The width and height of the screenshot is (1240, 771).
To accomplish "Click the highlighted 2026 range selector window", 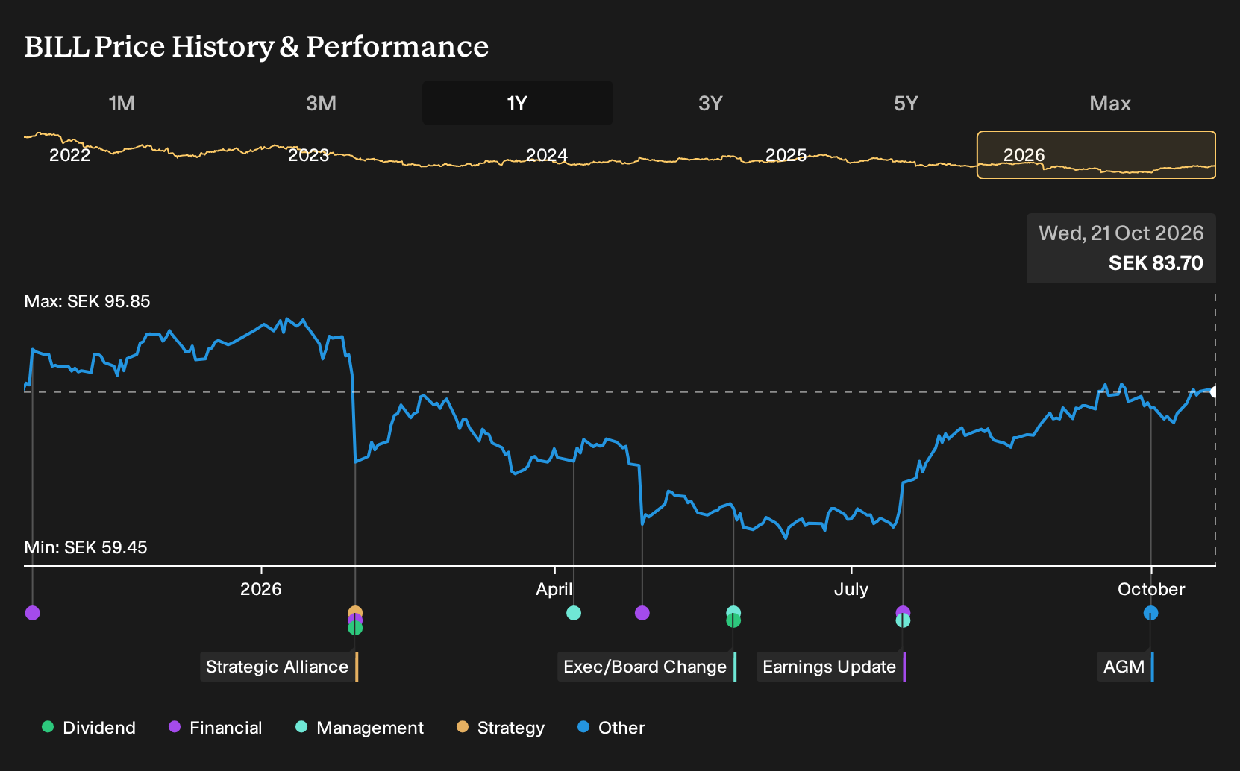I will click(x=1097, y=155).
